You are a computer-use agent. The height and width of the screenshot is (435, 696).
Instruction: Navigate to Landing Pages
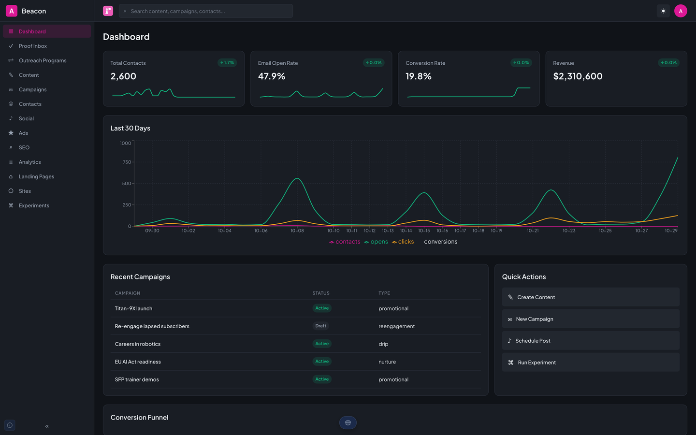[47, 176]
